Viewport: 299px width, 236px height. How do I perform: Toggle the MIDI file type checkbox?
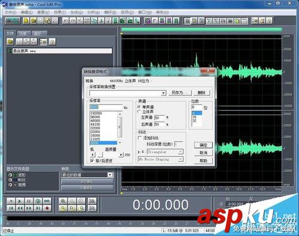(x=10, y=180)
